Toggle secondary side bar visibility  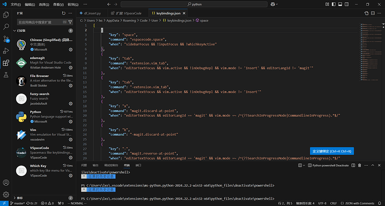(346, 4)
